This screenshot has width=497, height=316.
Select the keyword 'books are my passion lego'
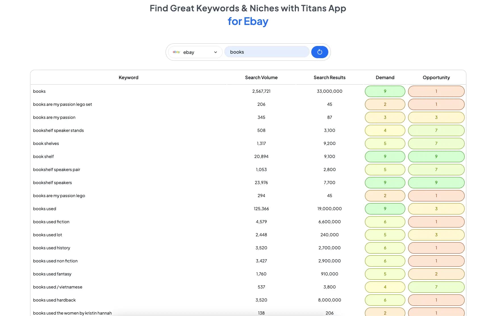pyautogui.click(x=59, y=195)
